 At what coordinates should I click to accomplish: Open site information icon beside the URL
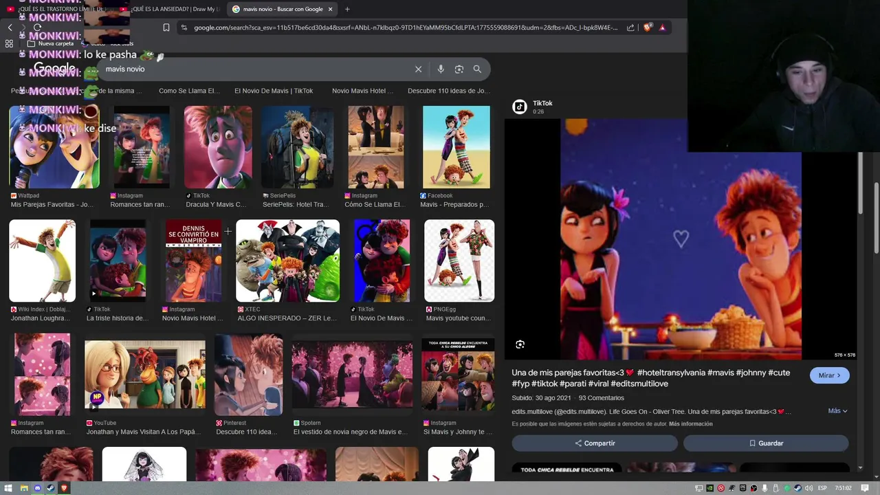pyautogui.click(x=184, y=27)
